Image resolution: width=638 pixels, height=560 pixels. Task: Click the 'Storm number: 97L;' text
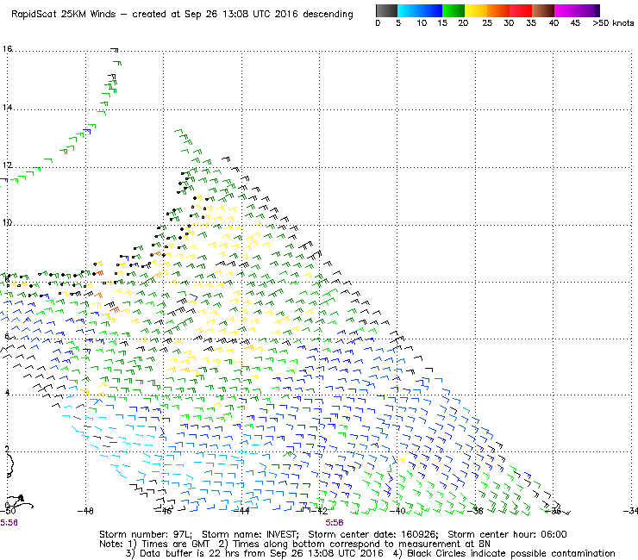point(146,534)
